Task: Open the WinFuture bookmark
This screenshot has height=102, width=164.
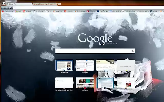Action: 58,11
